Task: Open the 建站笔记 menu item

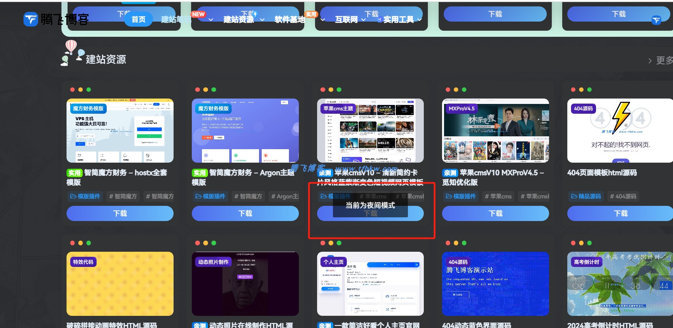Action: point(176,19)
